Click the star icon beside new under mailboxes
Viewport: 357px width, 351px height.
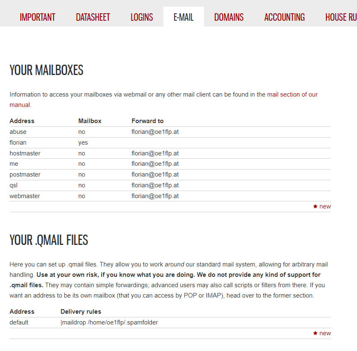tap(316, 206)
